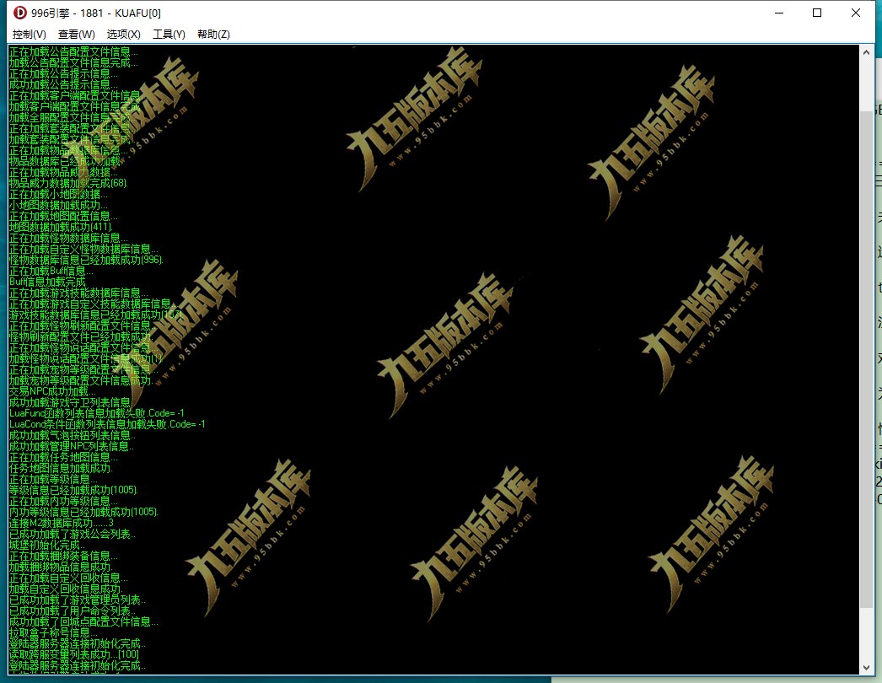Select log line LuaFunc函数列表信息加载失败

coord(97,413)
